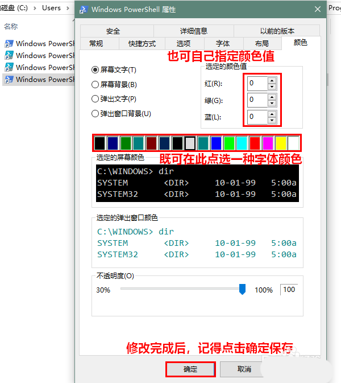Viewport: 341px width, 383px height.
Task: Decrease the 绿(G) value with down arrow
Action: coord(272,103)
